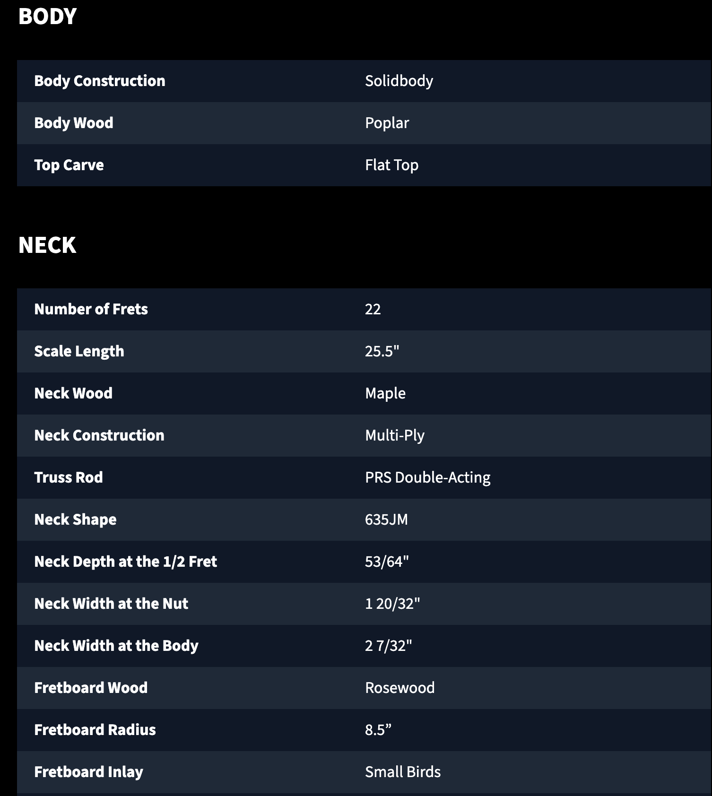Select the Fretboard Radius label
This screenshot has height=796, width=712.
(95, 730)
